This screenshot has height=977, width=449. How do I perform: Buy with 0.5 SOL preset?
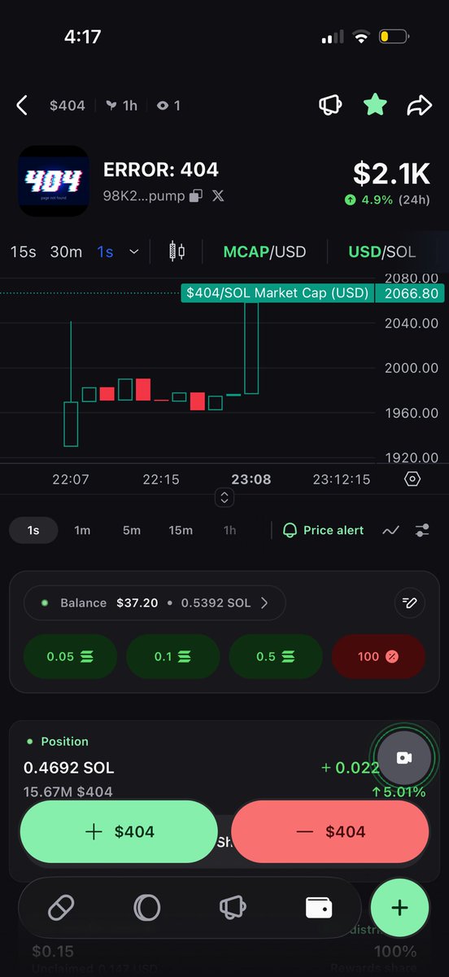pyautogui.click(x=276, y=656)
